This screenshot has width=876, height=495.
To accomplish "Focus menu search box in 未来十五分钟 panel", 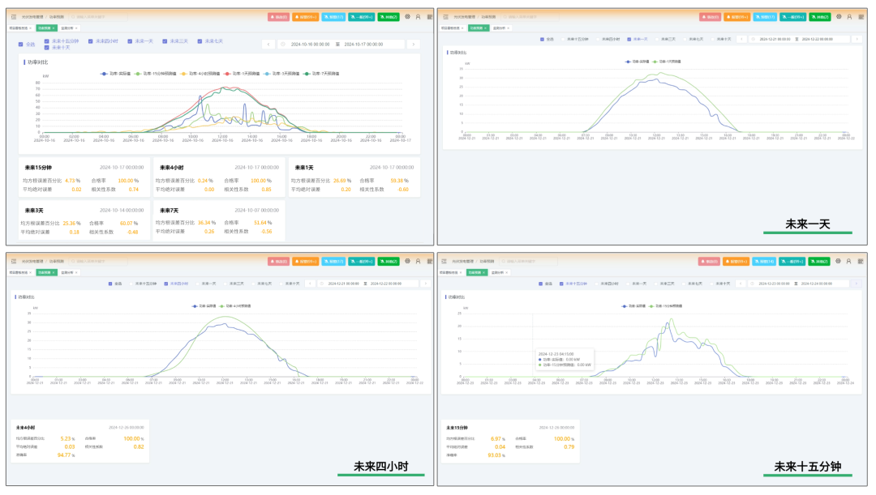I will [x=528, y=261].
